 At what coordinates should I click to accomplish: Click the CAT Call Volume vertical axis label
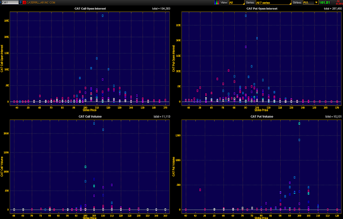(x=2, y=167)
